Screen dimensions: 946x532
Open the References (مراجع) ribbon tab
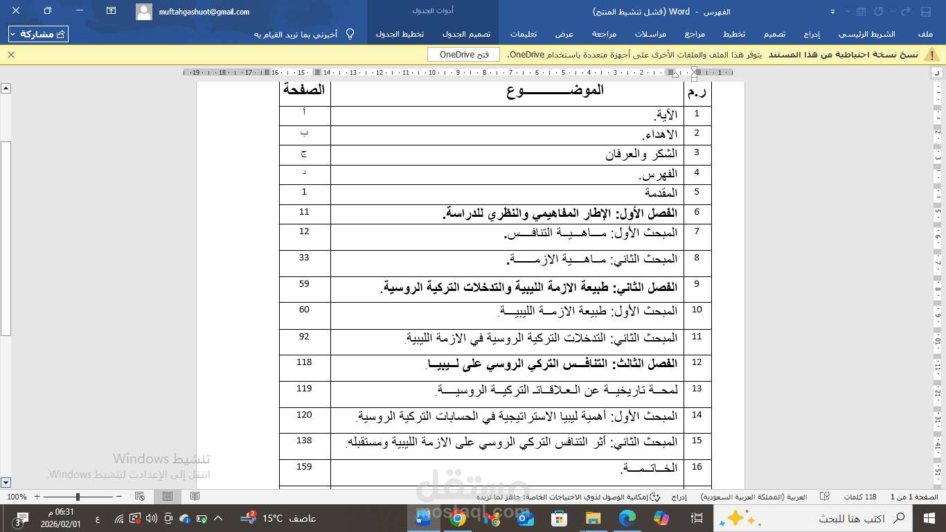tap(695, 34)
